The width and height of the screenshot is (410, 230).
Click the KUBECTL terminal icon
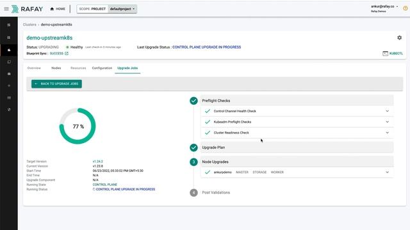pos(385,54)
